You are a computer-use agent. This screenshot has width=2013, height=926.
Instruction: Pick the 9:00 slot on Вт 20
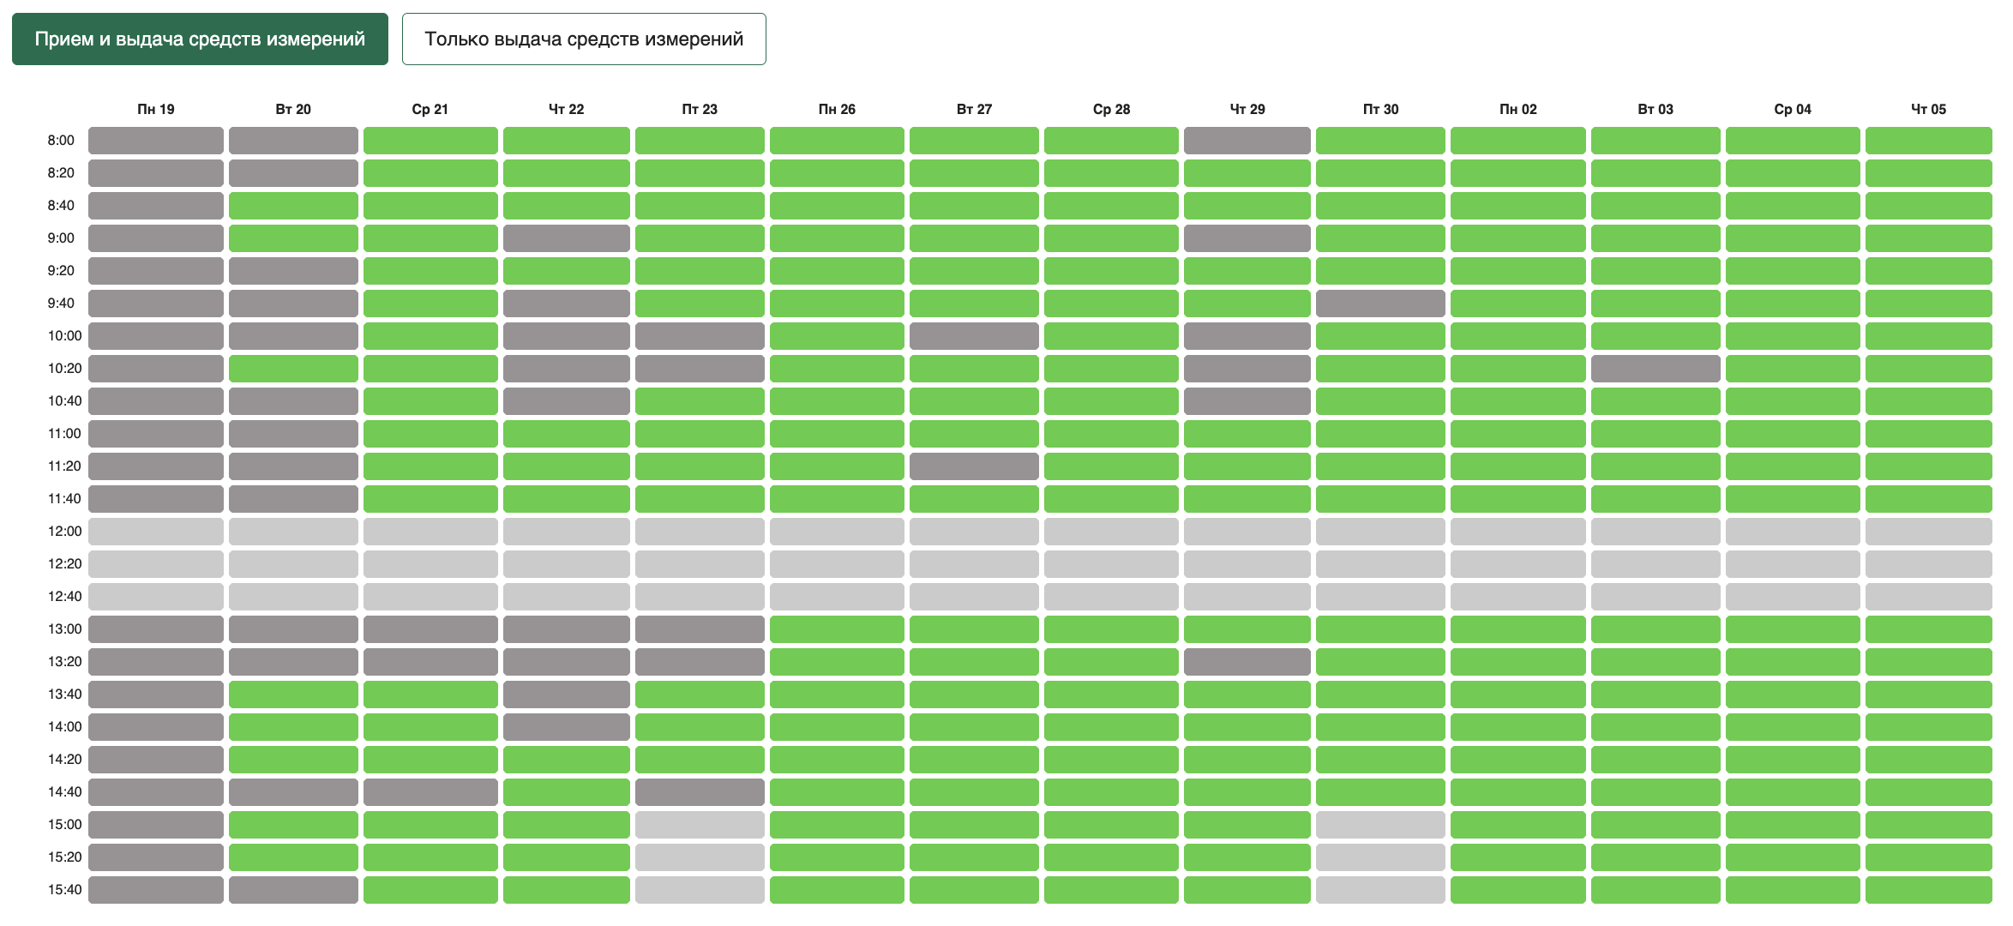(293, 238)
